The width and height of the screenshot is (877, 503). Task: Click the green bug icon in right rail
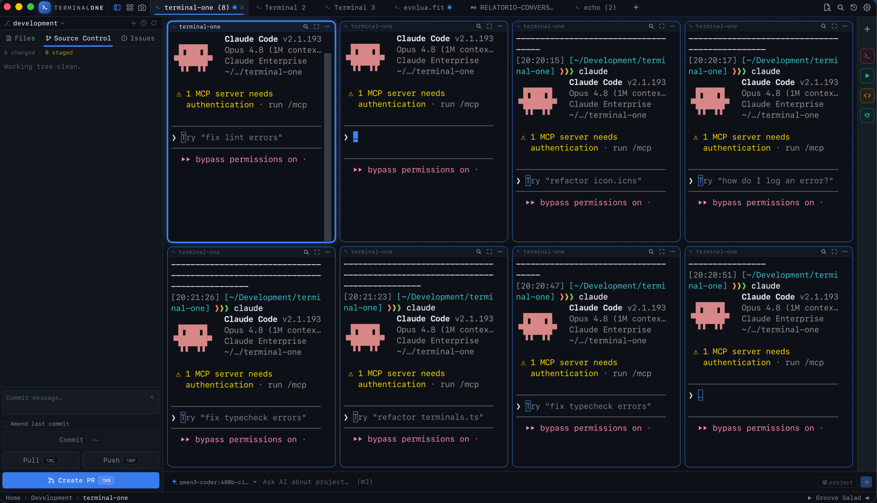[x=867, y=115]
